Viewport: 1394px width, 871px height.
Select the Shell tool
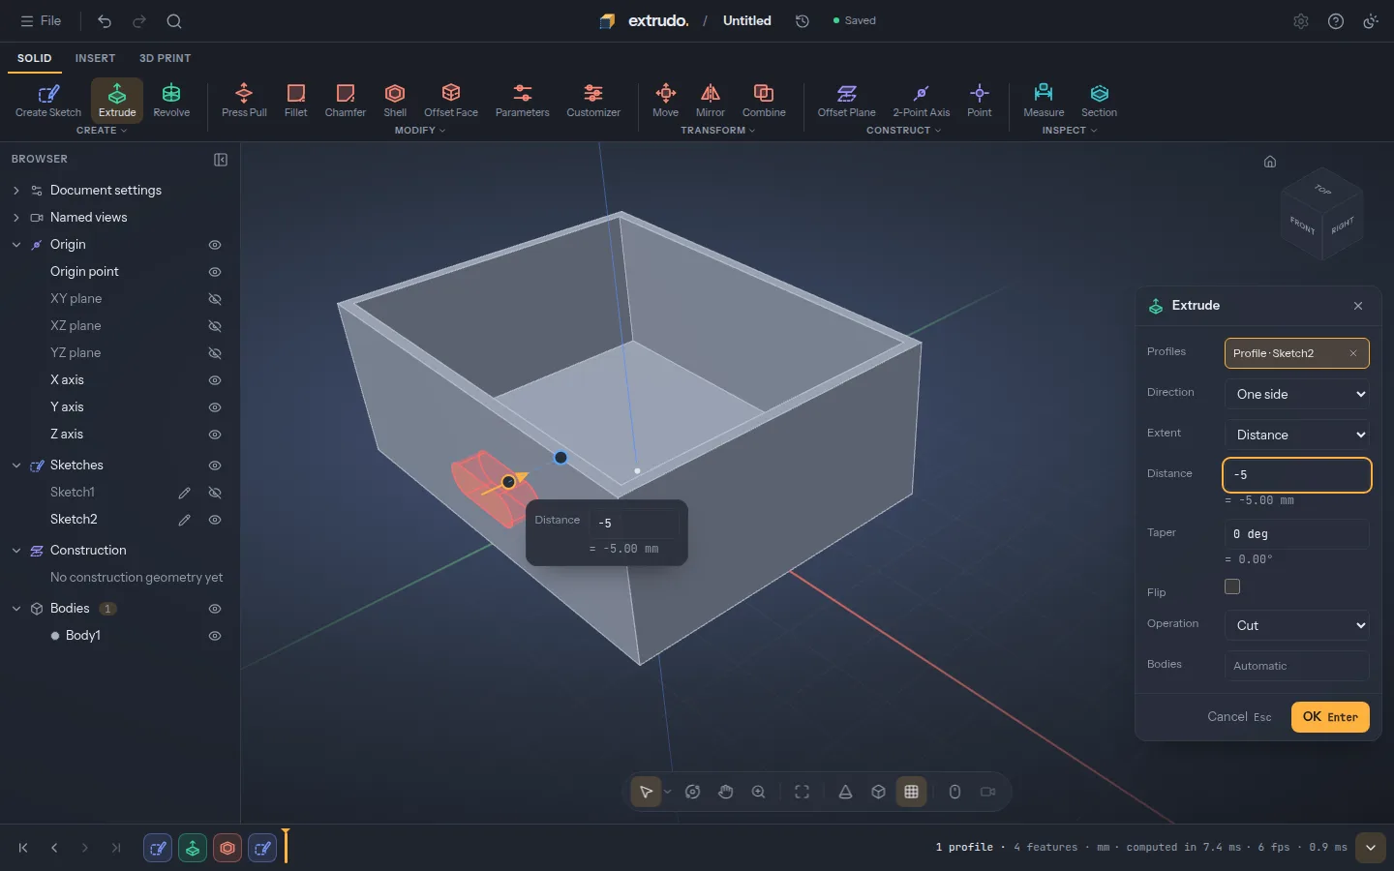pos(395,101)
